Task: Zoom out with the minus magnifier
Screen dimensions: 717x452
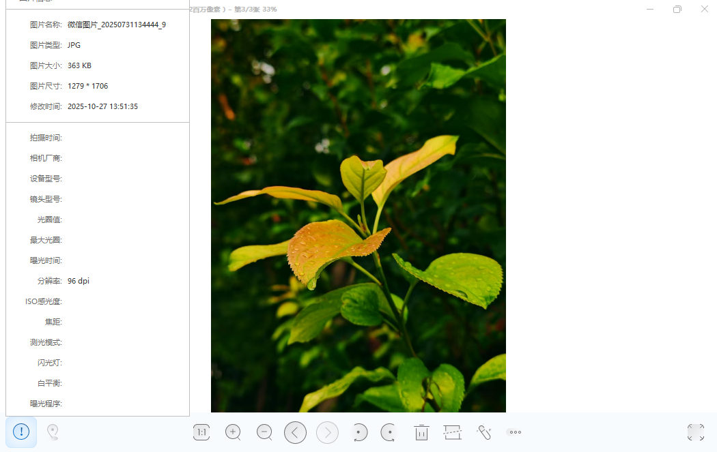Action: click(x=264, y=432)
